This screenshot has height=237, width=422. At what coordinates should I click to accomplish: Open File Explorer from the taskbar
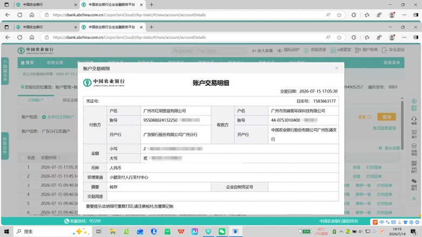coord(113,232)
